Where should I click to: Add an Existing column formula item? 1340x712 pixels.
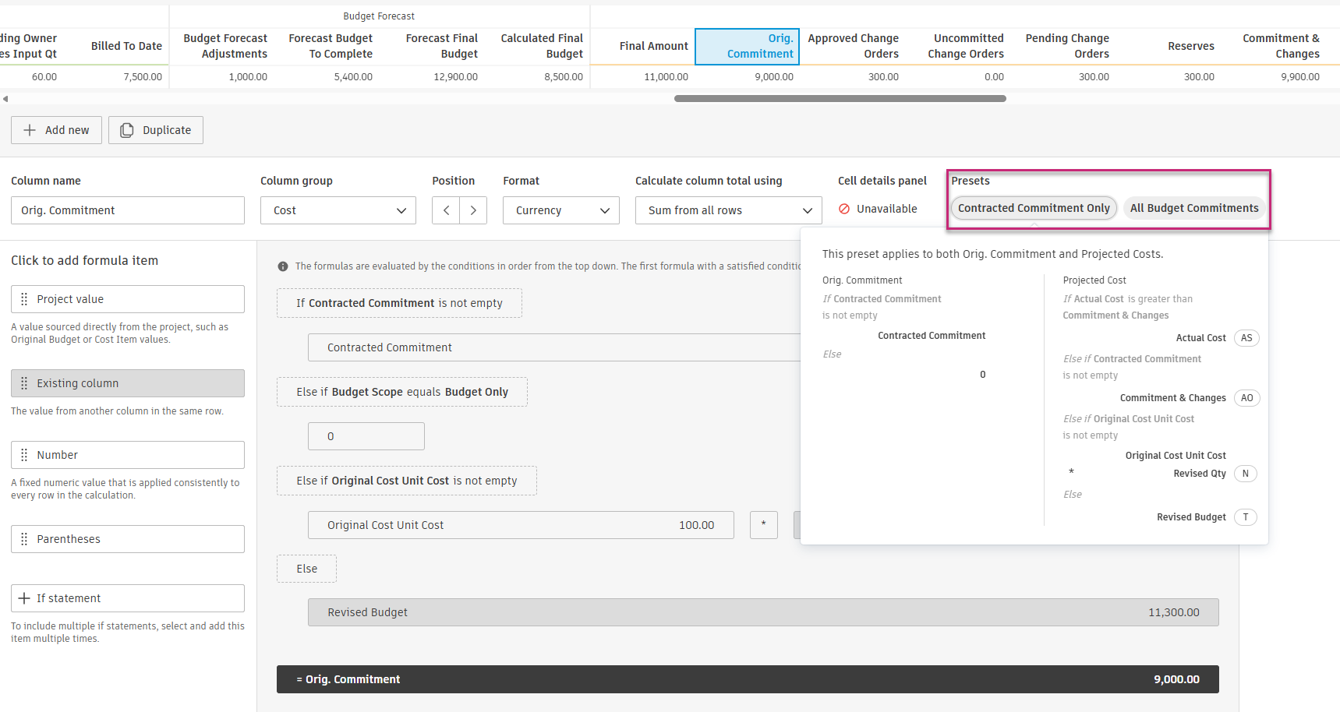coord(128,383)
